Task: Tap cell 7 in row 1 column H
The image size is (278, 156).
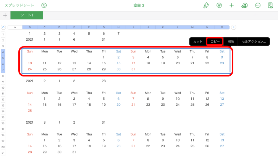Action: (118, 33)
